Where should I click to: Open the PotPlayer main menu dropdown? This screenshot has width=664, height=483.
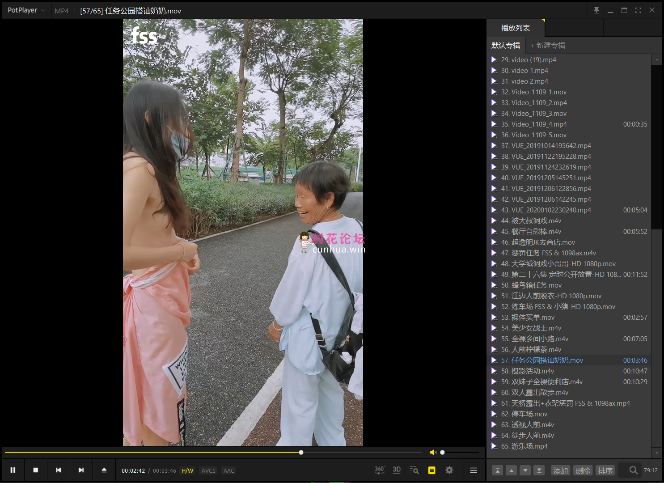tap(26, 10)
